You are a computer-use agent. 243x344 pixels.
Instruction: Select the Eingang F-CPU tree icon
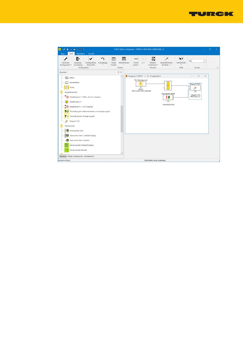tap(67, 121)
